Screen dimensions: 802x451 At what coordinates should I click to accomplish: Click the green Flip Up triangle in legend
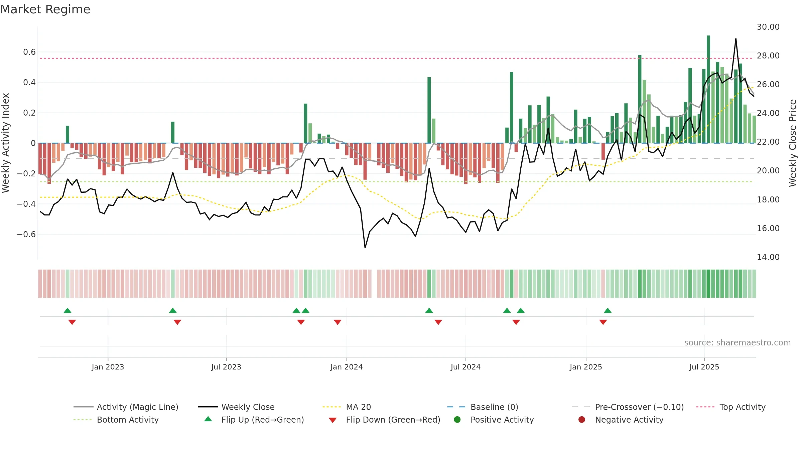[208, 419]
